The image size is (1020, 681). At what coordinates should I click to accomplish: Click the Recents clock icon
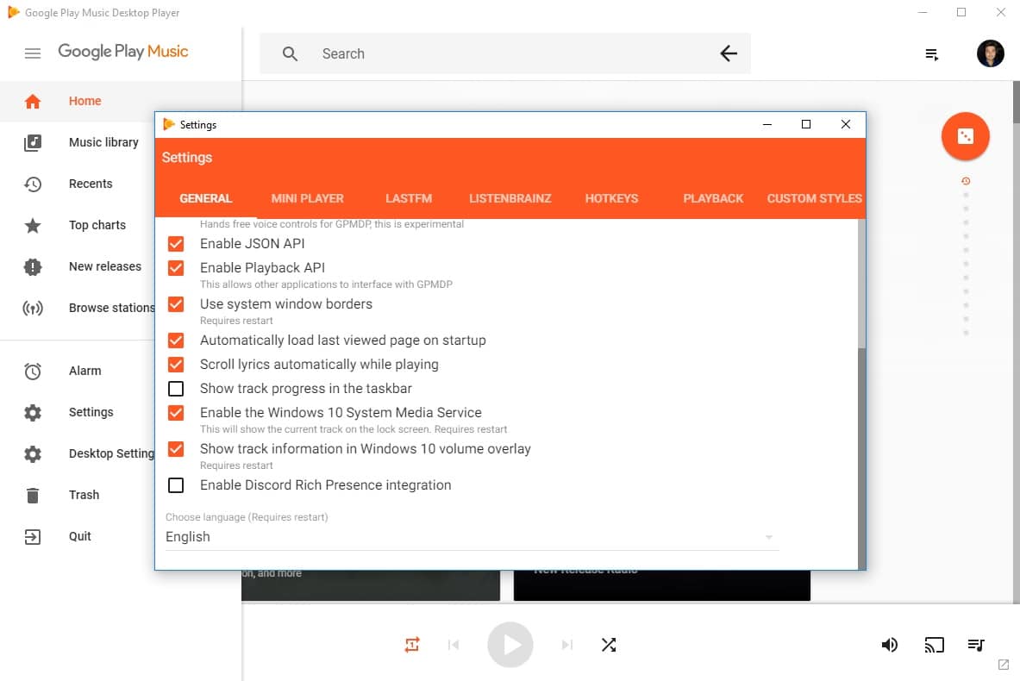pyautogui.click(x=33, y=184)
